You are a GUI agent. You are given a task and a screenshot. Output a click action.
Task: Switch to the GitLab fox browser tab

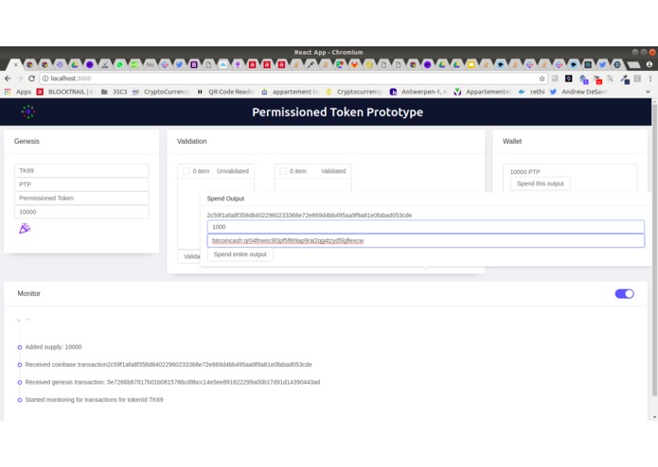[x=354, y=64]
